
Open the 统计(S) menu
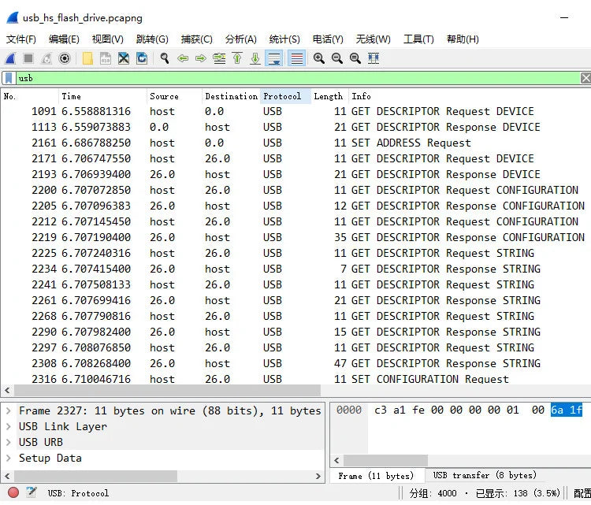[x=284, y=39]
